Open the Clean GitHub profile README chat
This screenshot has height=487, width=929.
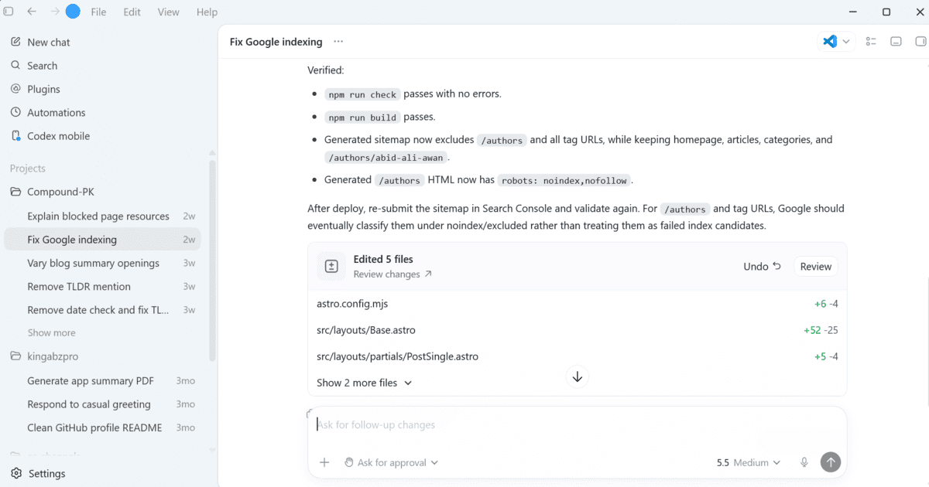103,427
